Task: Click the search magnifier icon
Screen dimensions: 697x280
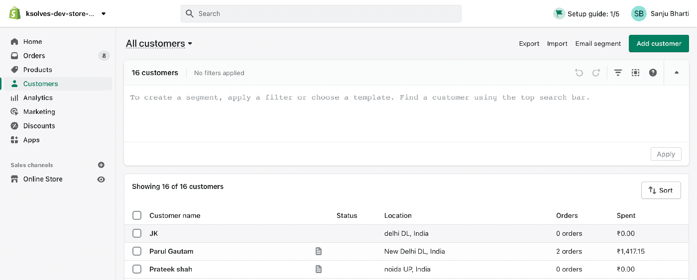Action: coord(190,13)
